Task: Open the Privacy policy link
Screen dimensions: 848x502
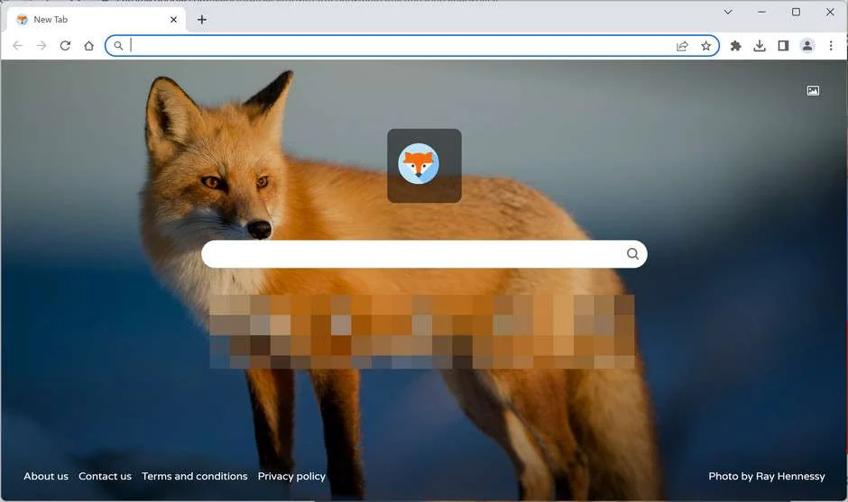Action: pyautogui.click(x=291, y=477)
